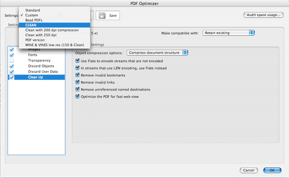Uncheck Remove invalid links option
Screen dimensions: 289x178
[77, 82]
